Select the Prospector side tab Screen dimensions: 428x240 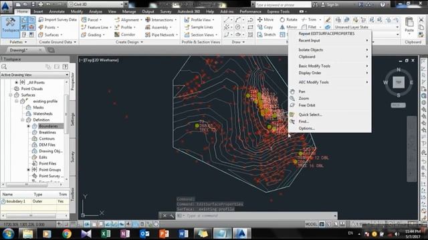pos(73,81)
